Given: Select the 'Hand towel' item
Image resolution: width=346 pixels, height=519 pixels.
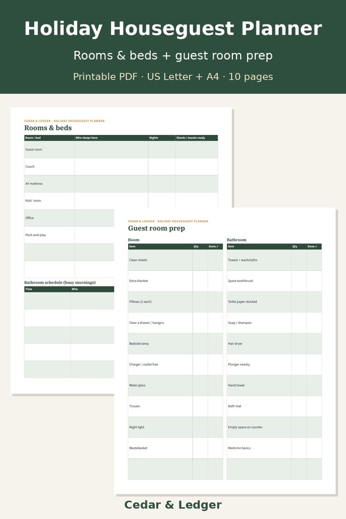Looking at the screenshot, I should coord(236,385).
